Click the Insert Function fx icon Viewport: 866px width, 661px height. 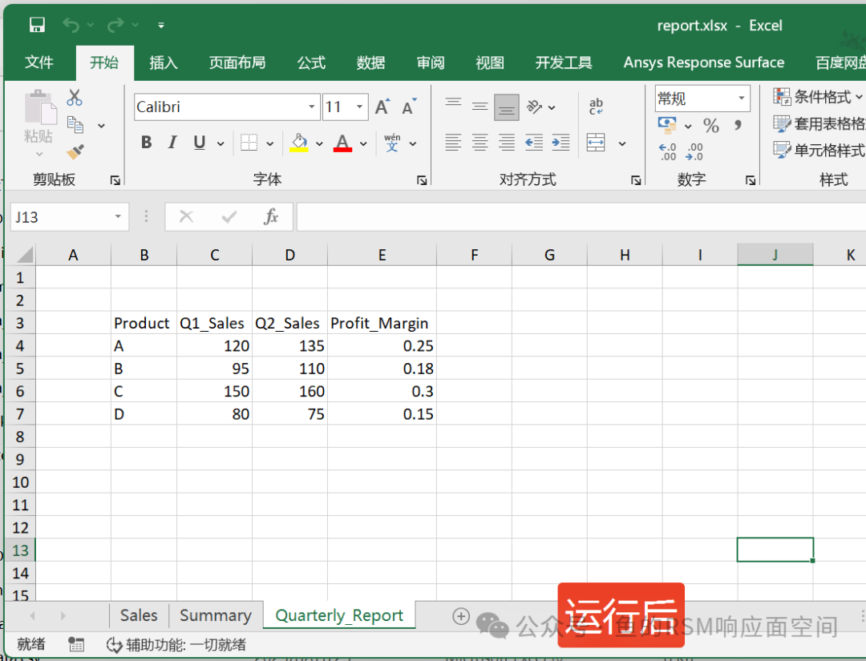(x=271, y=217)
